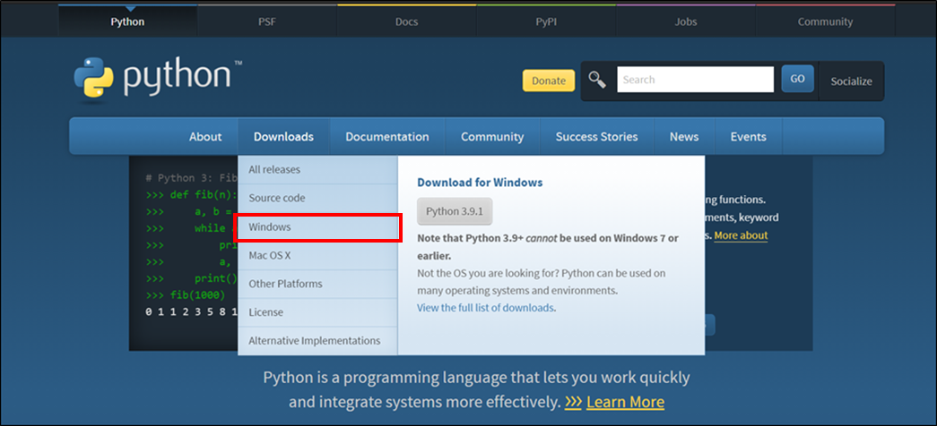Open the Downloads navigation menu
Image resolution: width=937 pixels, height=426 pixels.
284,137
